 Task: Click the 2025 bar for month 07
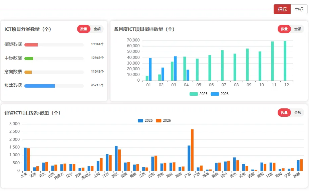click(222, 66)
